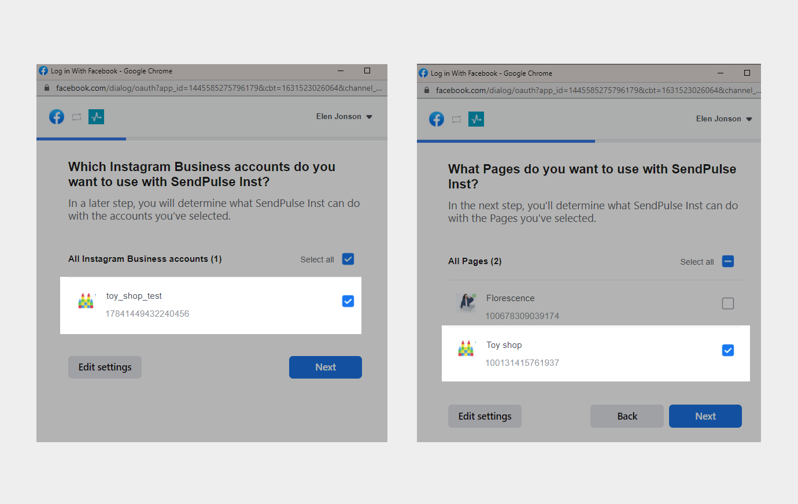Click Florescence page avatar
Viewport: 798px width, 504px height.
[466, 302]
